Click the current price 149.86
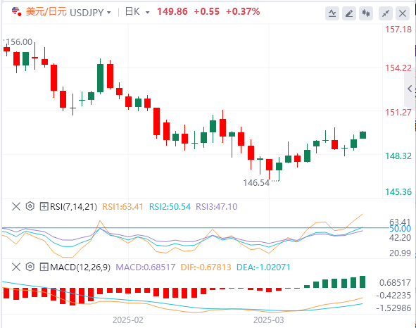 coord(172,12)
